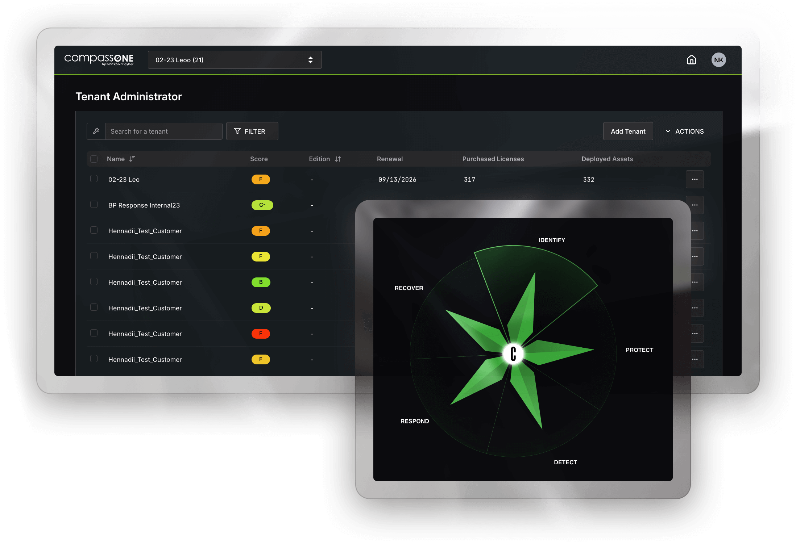Click the Purchased Licenses column header
The width and height of the screenshot is (796, 544).
[x=493, y=159]
